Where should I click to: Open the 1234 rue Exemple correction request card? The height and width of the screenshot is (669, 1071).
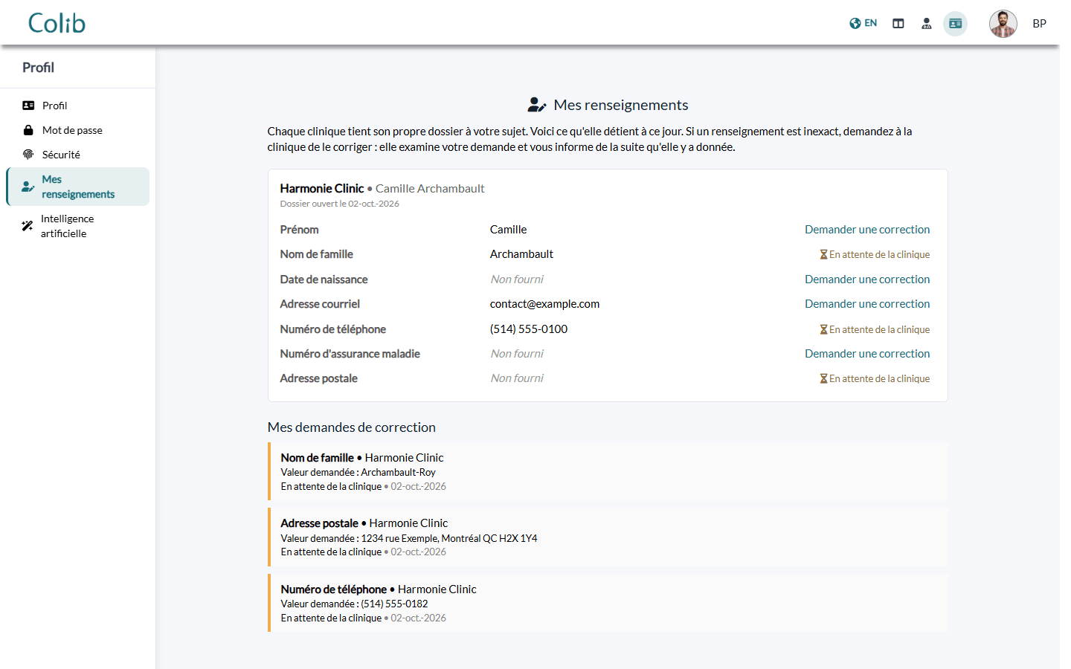[608, 537]
